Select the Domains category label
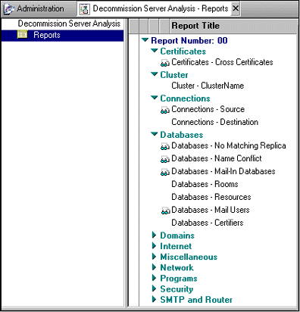Image resolution: width=300 pixels, height=312 pixels. tap(177, 236)
